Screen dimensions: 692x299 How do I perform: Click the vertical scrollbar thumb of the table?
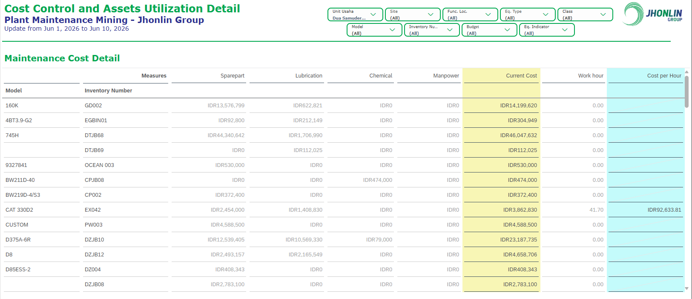pos(686,92)
